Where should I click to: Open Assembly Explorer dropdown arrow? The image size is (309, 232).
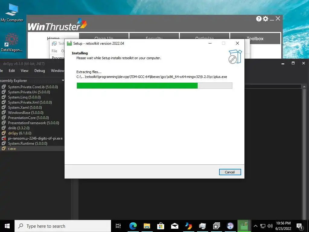[63, 80]
